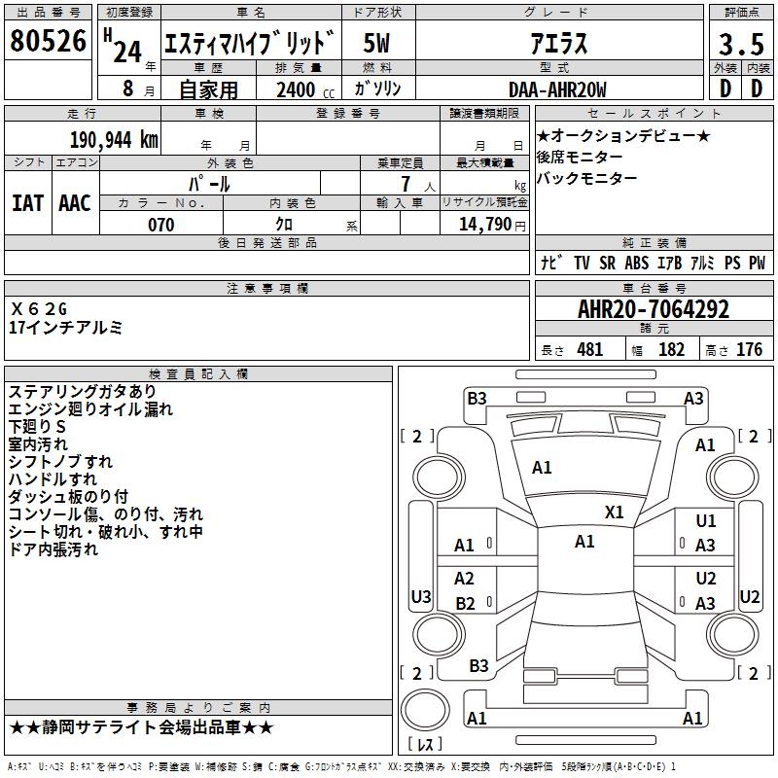778x778 pixels.
Task: Click the U3 mark on the diagram
Action: tap(421, 597)
